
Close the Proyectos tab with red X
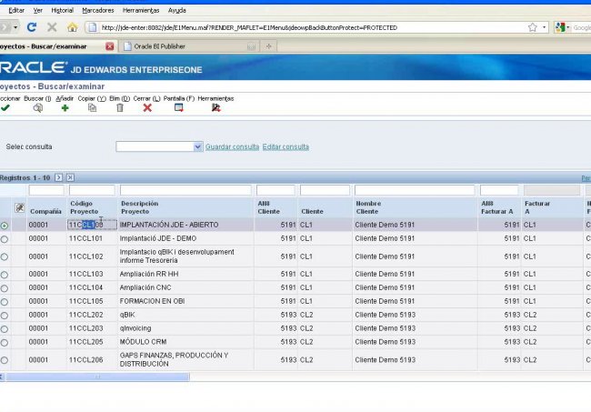tap(110, 46)
